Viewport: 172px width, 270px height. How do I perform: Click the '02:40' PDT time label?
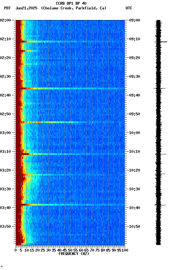(5, 95)
